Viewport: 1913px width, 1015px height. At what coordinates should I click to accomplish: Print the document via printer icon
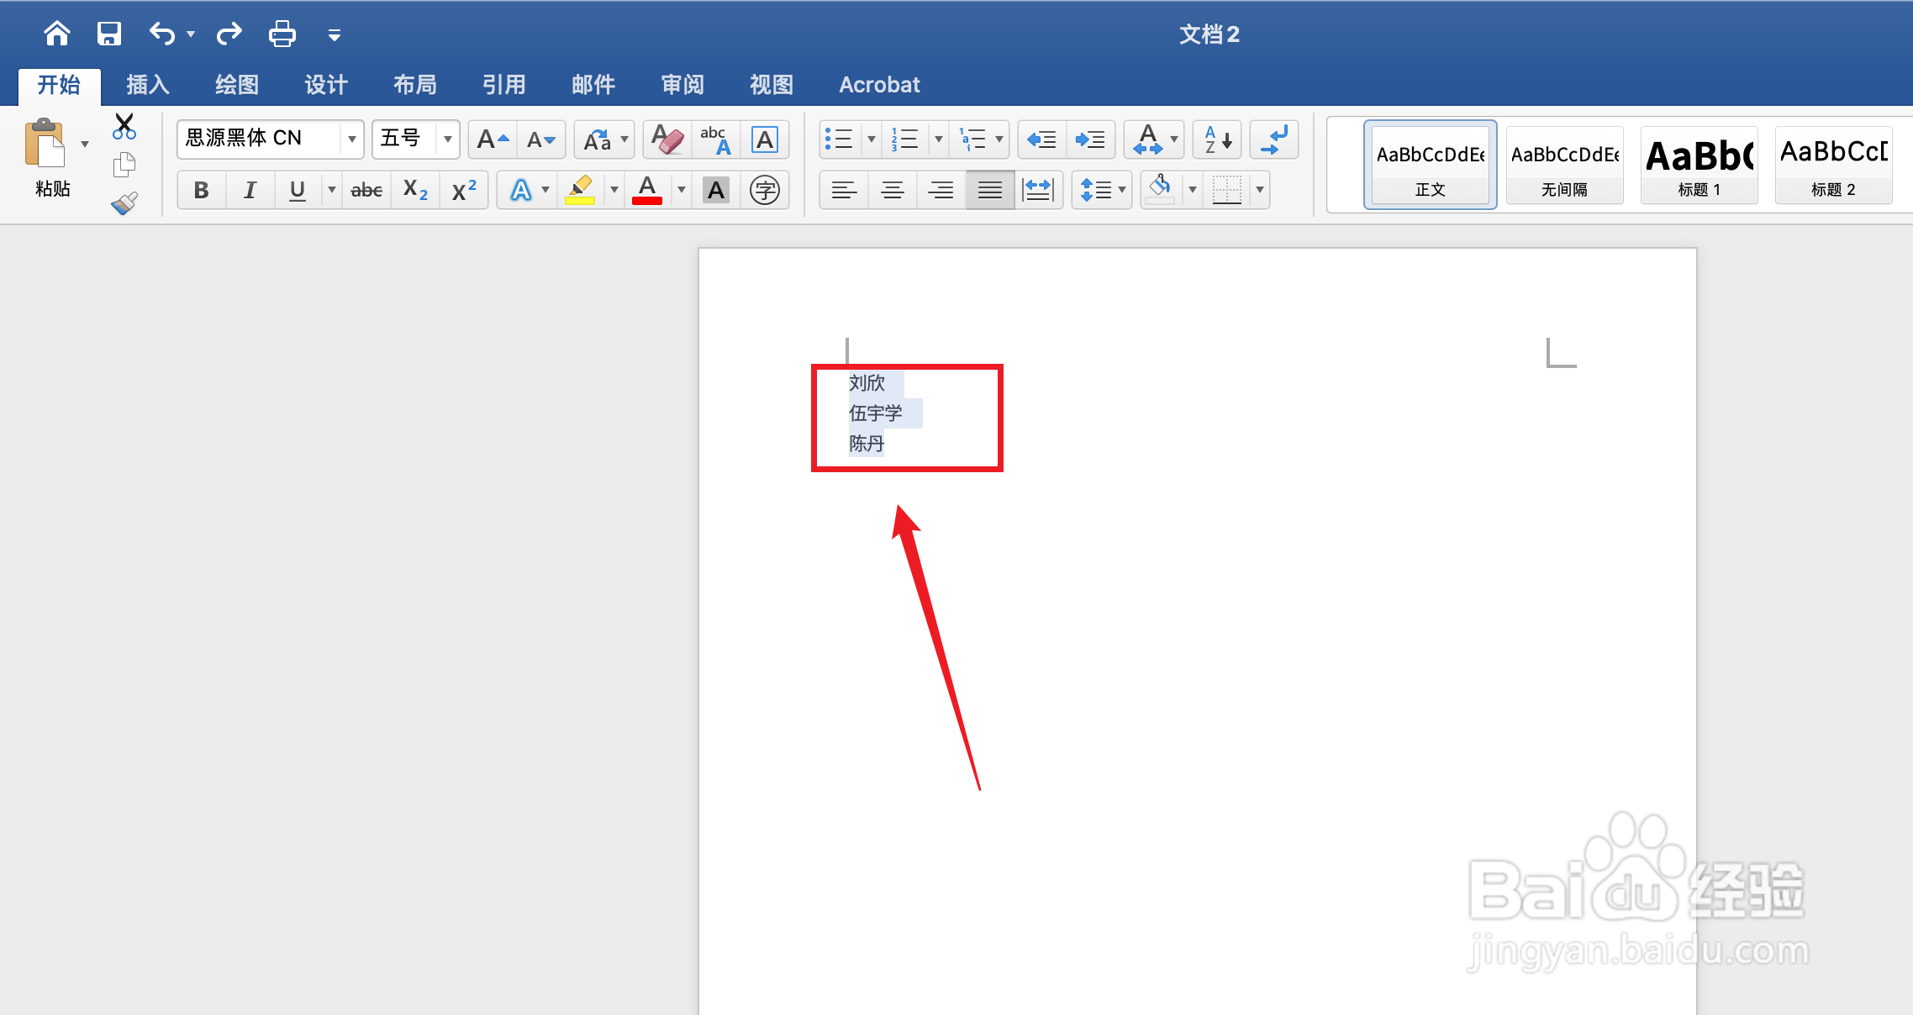tap(282, 34)
